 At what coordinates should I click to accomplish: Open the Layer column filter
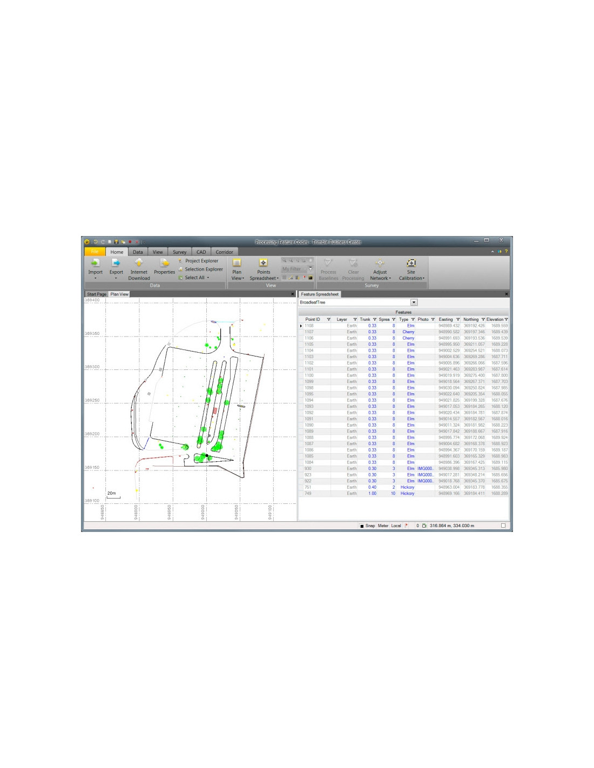[x=355, y=320]
